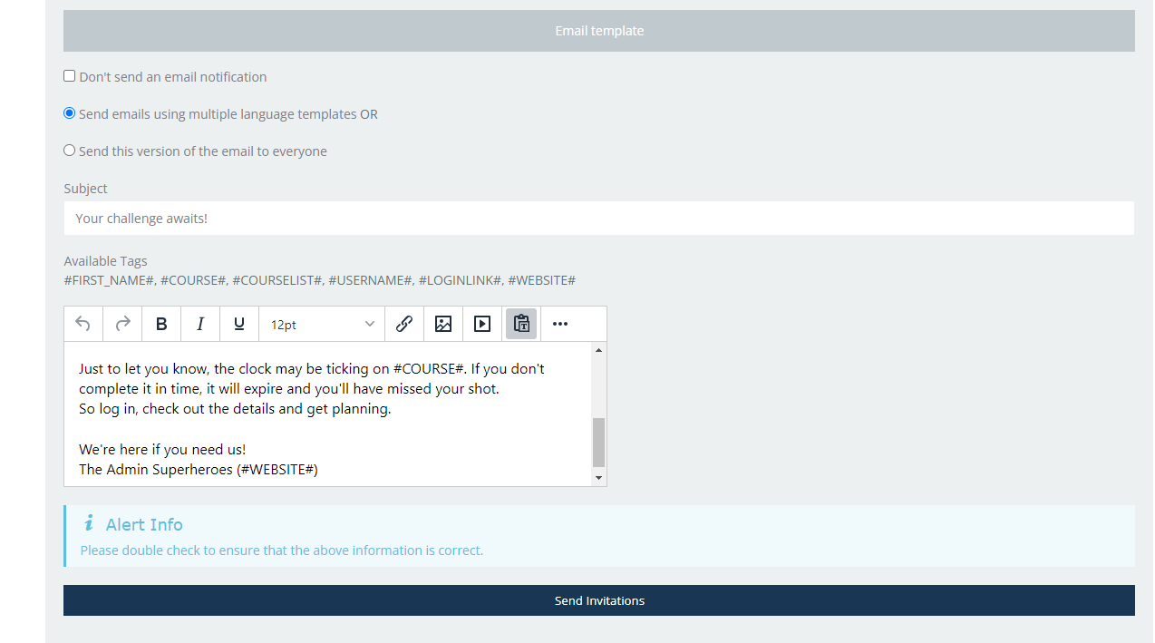Click the Undo icon in editor toolbar
The width and height of the screenshot is (1155, 643).
tap(83, 324)
